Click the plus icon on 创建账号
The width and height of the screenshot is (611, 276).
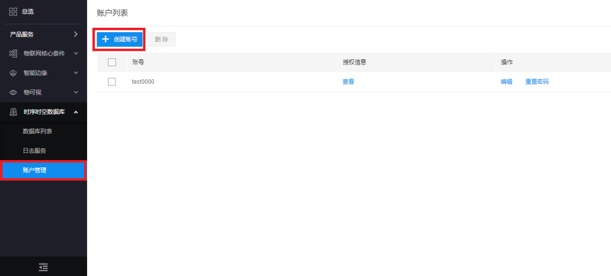point(105,40)
